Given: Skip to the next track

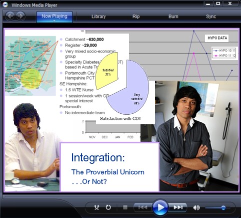Looking at the screenshot, I should pos(178,207).
